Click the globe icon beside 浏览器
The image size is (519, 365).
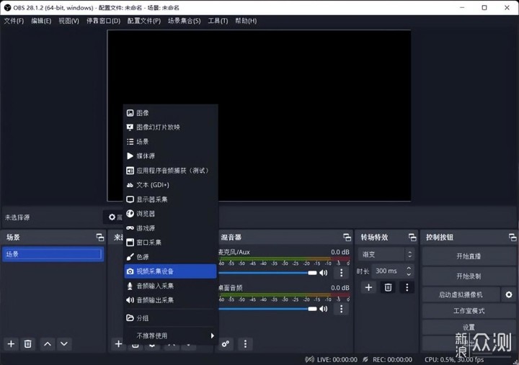(x=130, y=214)
